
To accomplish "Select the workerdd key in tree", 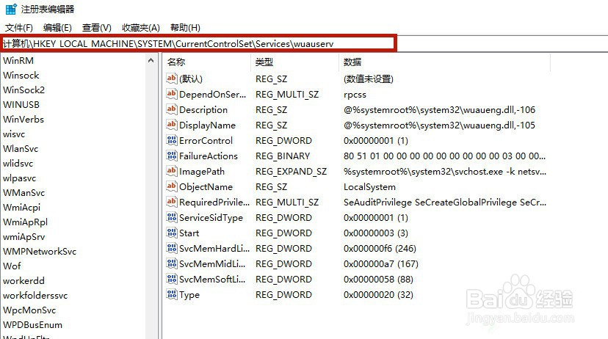I will pyautogui.click(x=23, y=281).
